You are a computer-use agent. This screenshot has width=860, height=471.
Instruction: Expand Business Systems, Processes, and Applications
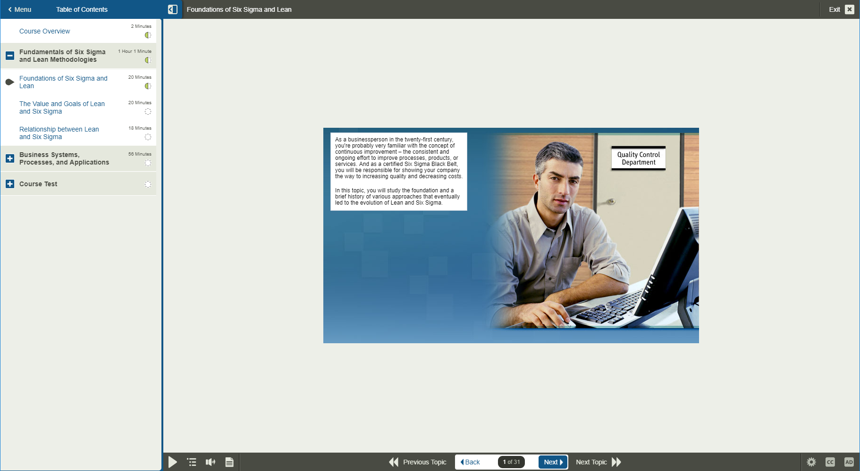10,158
